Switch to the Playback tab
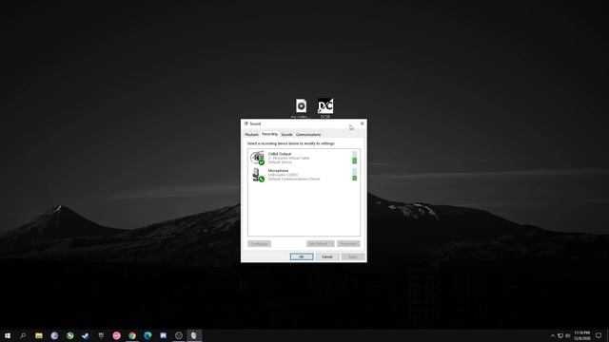 pyautogui.click(x=251, y=135)
